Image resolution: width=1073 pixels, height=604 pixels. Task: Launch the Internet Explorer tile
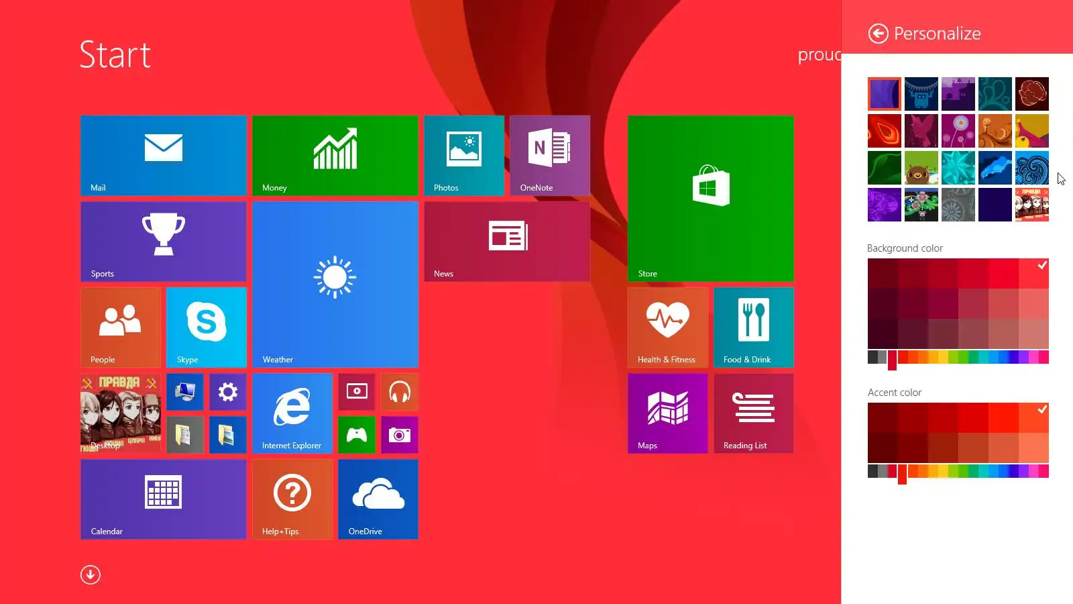(x=292, y=413)
